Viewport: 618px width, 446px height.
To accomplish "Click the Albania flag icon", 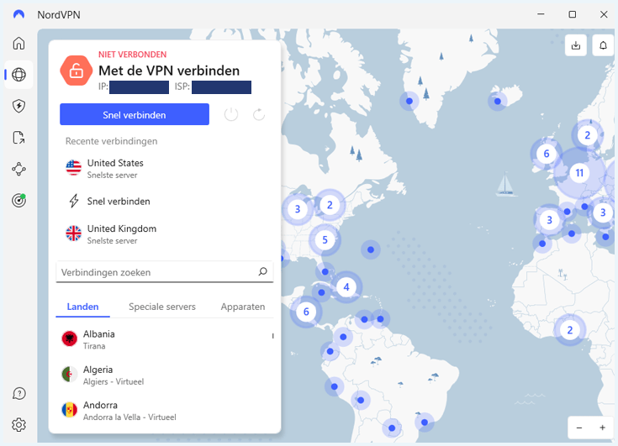I will [x=69, y=338].
